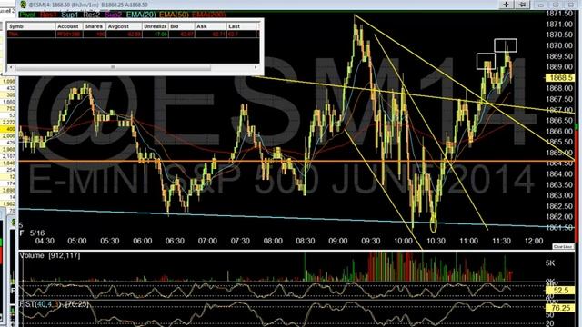
Task: Click the chart window title text
Action: pyautogui.click(x=88, y=5)
